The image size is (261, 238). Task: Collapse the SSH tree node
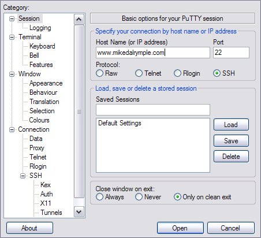pyautogui.click(x=23, y=176)
